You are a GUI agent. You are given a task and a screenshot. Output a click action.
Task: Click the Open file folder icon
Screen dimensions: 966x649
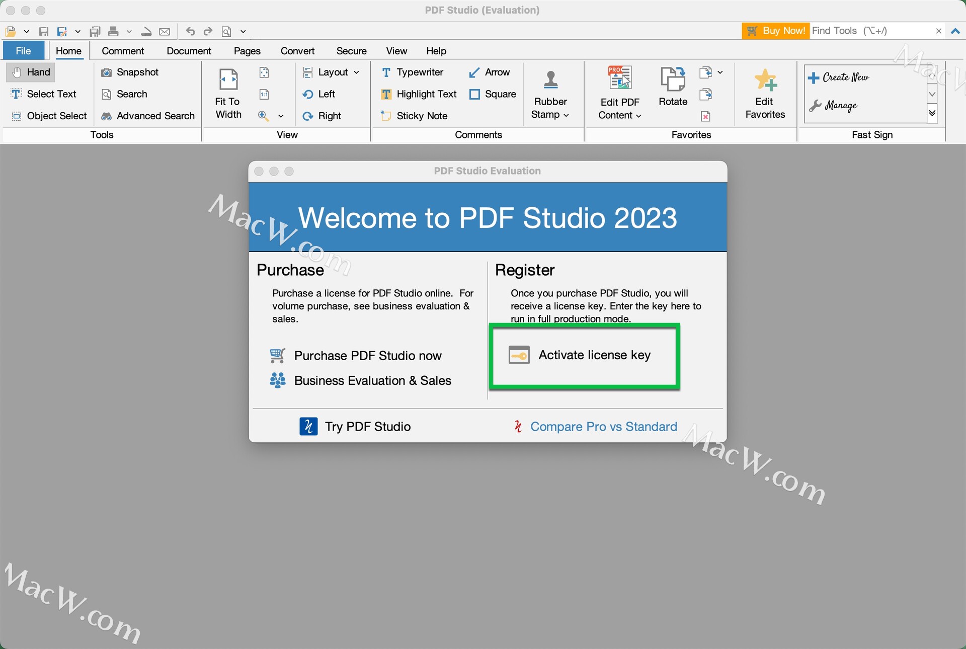coord(11,31)
